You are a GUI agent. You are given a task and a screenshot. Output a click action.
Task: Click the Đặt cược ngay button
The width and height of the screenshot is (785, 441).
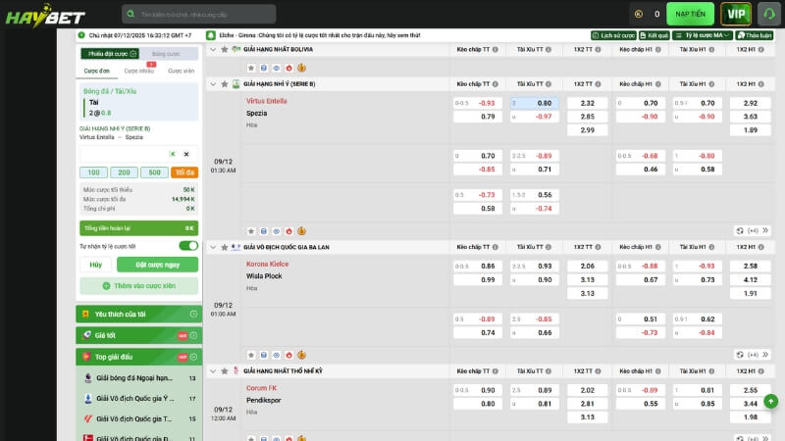157,265
